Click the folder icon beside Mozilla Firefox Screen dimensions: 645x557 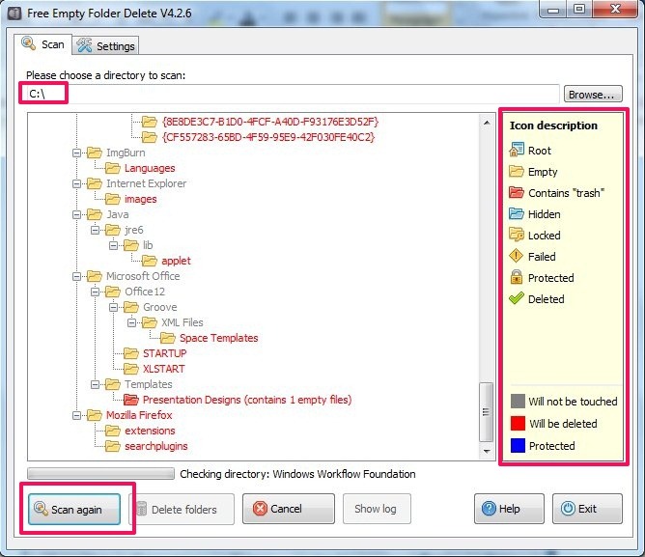pyautogui.click(x=95, y=415)
